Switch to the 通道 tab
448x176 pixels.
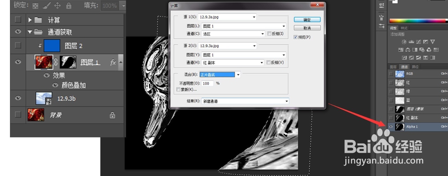[404, 67]
